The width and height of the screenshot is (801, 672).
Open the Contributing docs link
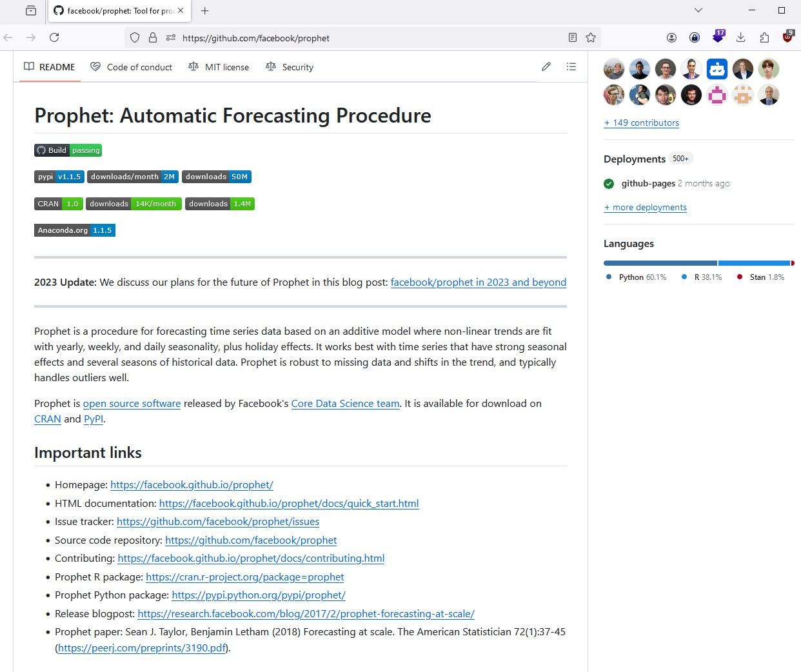(251, 558)
